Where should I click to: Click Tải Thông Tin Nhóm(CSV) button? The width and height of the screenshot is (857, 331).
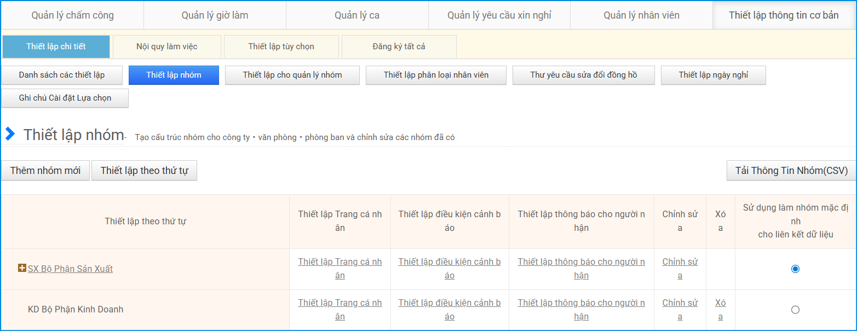pyautogui.click(x=791, y=171)
